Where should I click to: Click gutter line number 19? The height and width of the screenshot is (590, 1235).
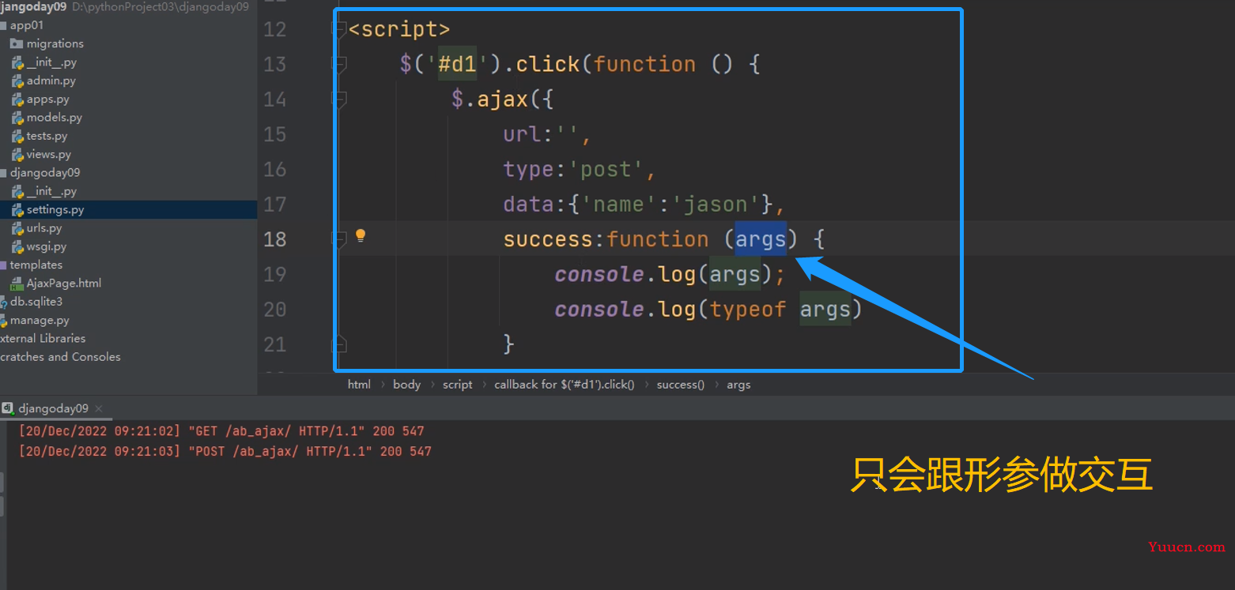(274, 274)
